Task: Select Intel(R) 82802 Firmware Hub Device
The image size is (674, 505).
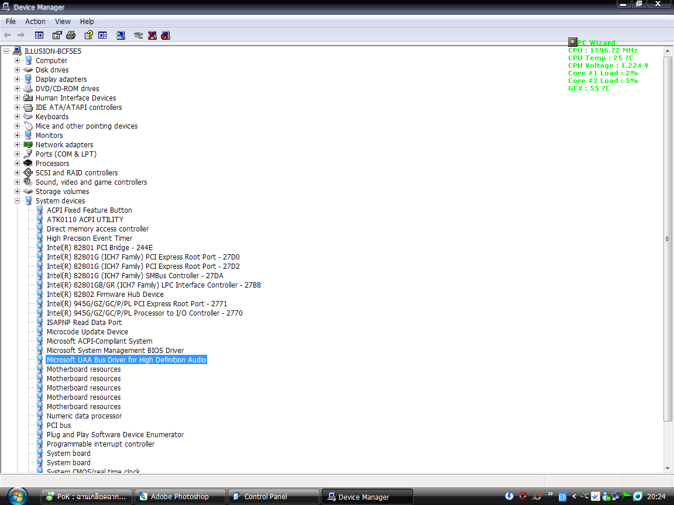Action: point(105,295)
